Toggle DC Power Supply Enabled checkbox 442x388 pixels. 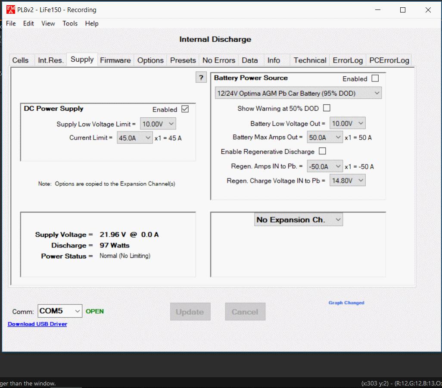(x=185, y=110)
